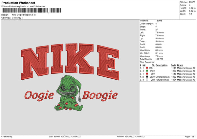
Task: Click the 'Boogie' script text in design
Action: click(100, 96)
